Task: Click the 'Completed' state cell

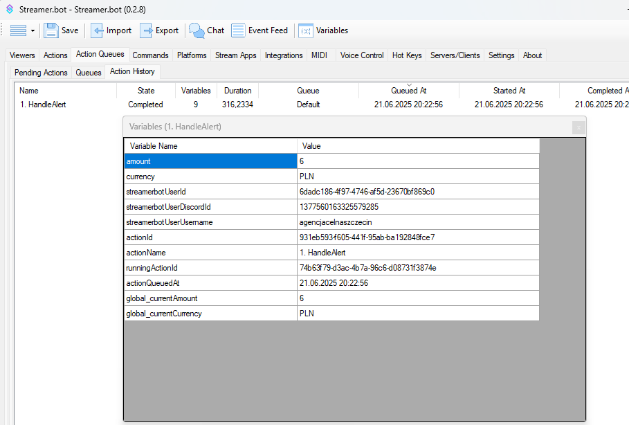Action: point(145,105)
